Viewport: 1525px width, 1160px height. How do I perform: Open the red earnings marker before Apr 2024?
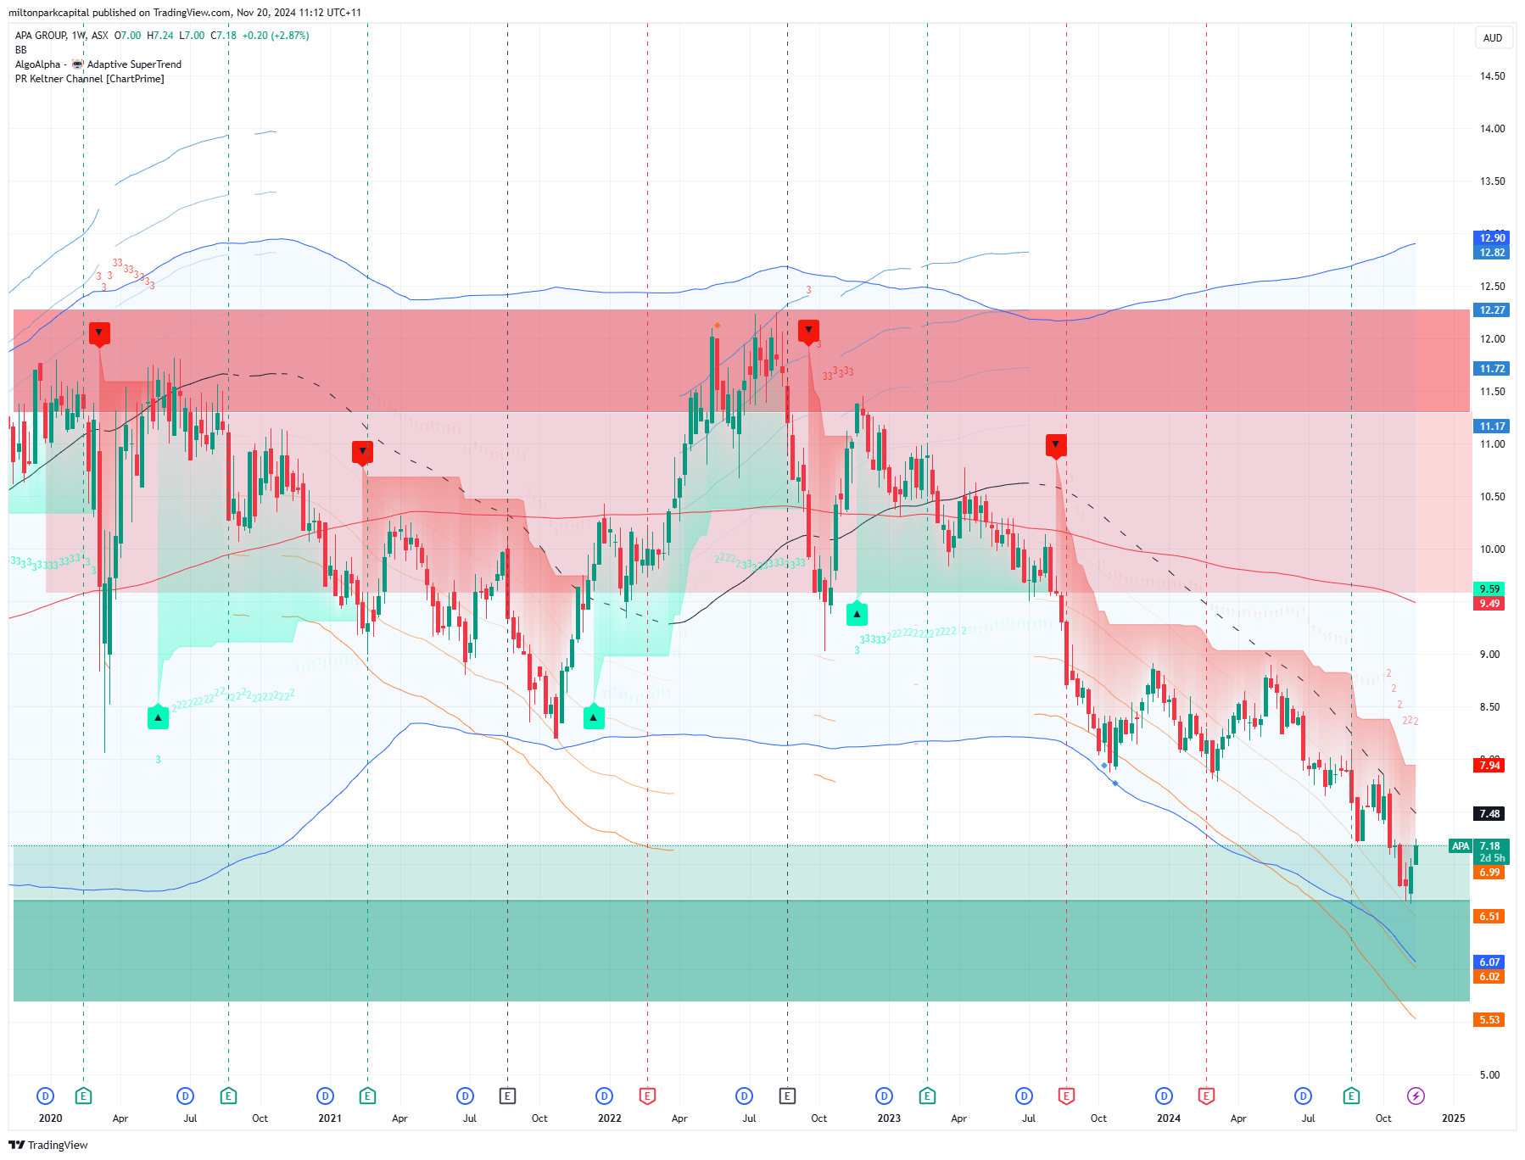1206,1096
